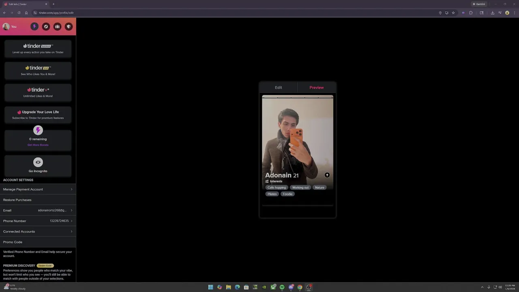
Task: Expand the Email setting row
Action: point(38,210)
